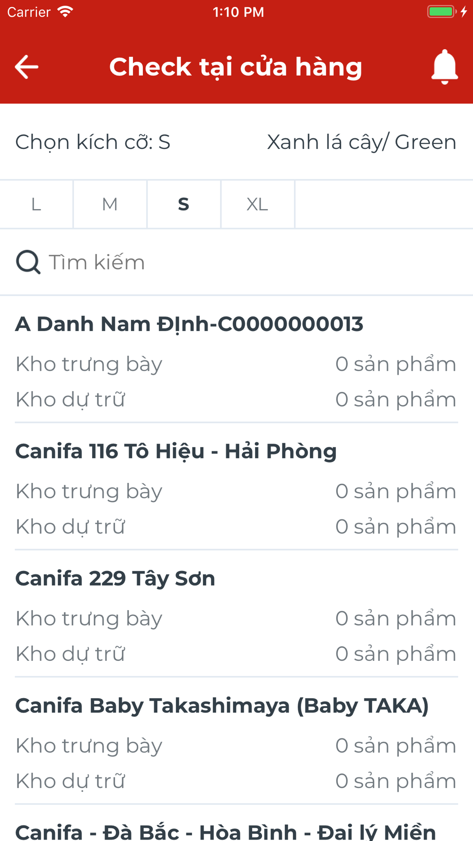Open store Canifa 116 Tô Hiệu - Hải Phòng

tap(176, 451)
